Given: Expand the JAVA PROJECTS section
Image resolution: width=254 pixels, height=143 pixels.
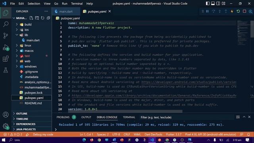Looking at the screenshot, I should [32, 129].
